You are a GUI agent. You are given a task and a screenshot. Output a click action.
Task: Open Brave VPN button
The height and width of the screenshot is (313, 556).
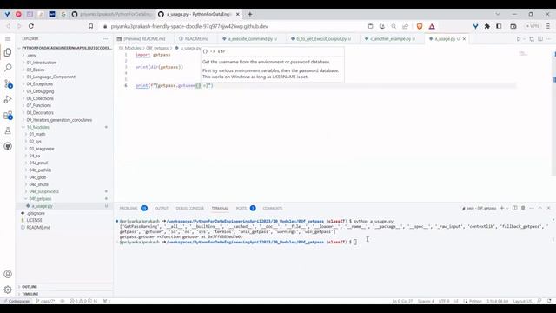pyautogui.click(x=532, y=26)
